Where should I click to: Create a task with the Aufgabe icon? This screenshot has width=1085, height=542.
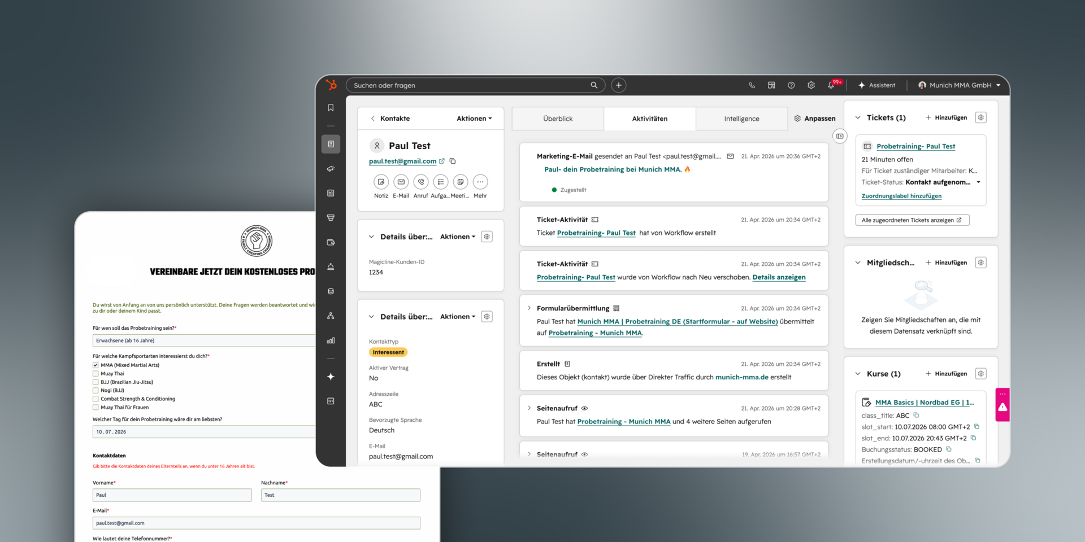point(441,182)
